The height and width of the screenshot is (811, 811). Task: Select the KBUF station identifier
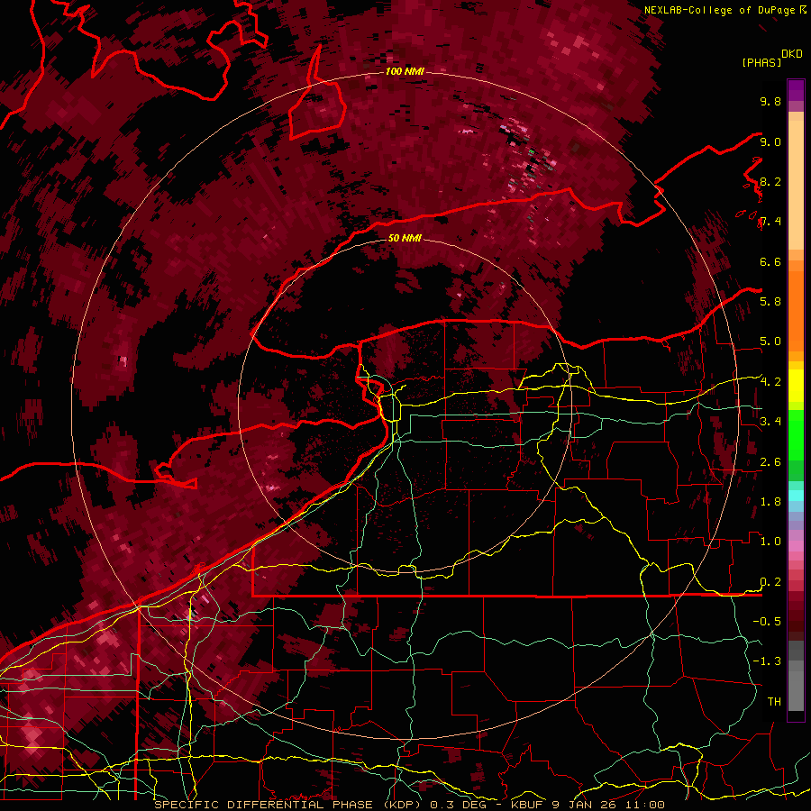527,805
